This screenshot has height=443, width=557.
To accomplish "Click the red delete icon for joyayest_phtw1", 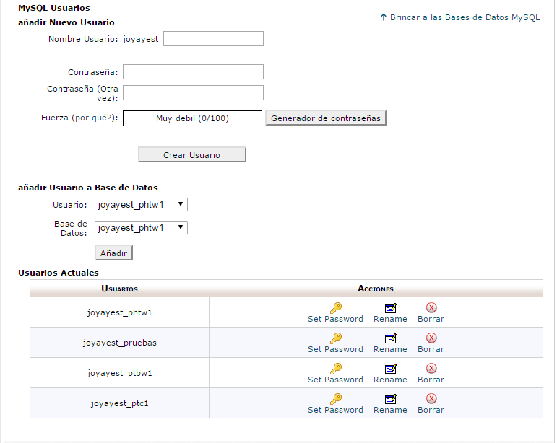I will tap(431, 307).
